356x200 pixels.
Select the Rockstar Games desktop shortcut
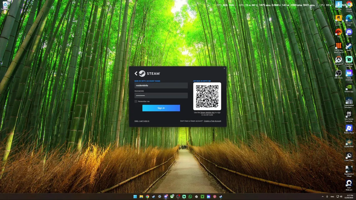[x=338, y=20]
